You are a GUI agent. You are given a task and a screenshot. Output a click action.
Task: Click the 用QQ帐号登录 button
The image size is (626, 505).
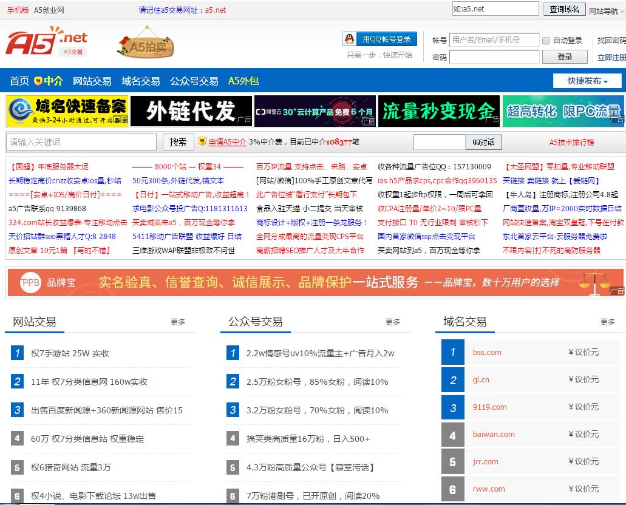pos(379,39)
